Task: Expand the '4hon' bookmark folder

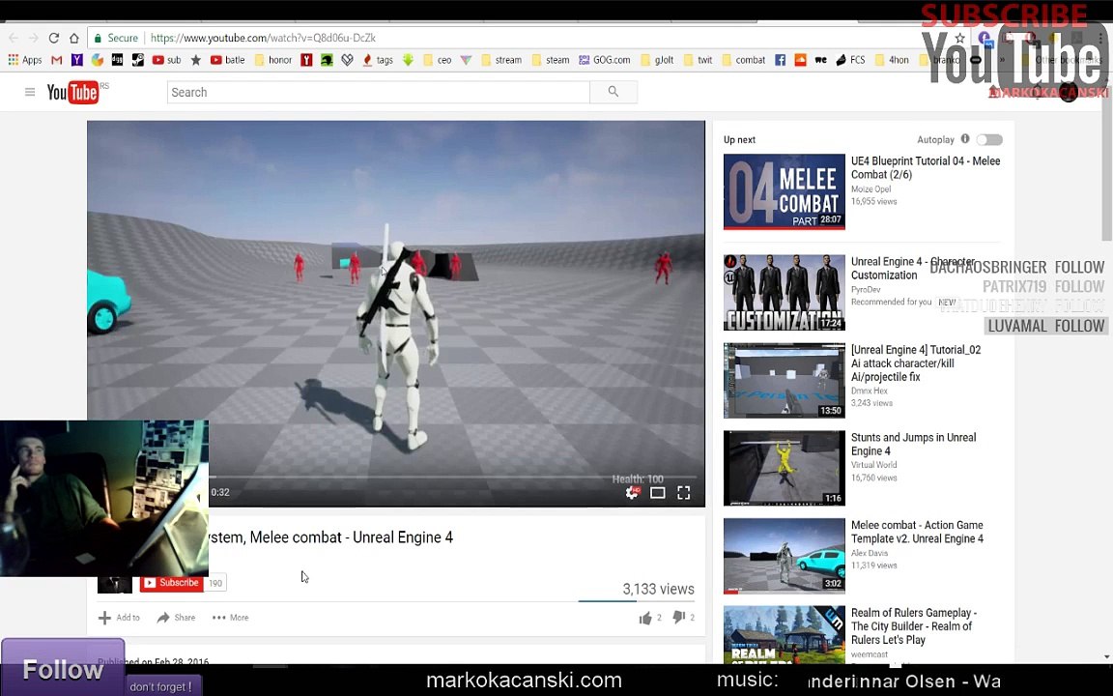Action: [x=893, y=60]
